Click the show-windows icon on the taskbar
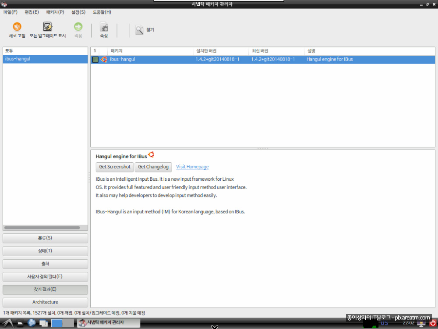This screenshot has width=438, height=329. (43, 323)
